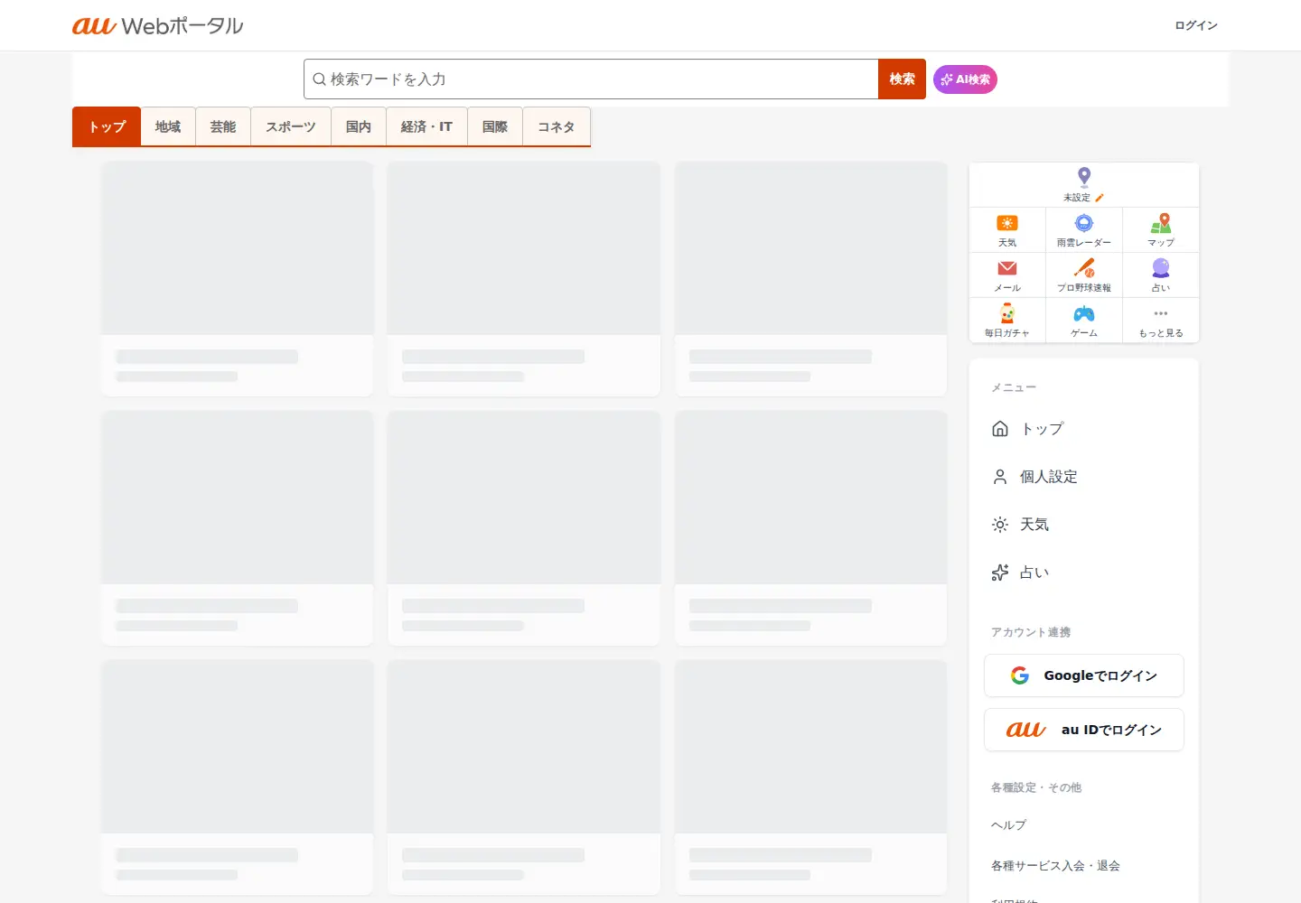
Task: Select the トップ tab
Action: click(107, 126)
